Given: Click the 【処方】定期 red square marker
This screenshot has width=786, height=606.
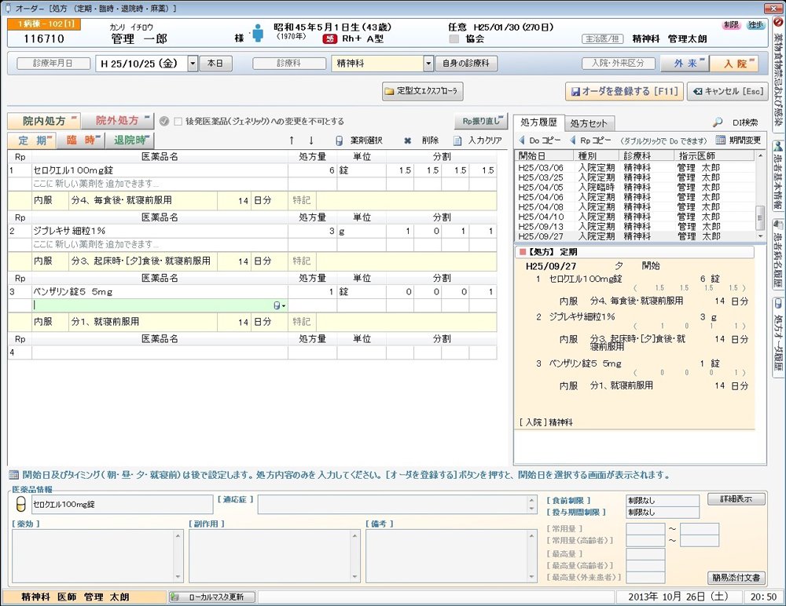Looking at the screenshot, I should pos(523,252).
